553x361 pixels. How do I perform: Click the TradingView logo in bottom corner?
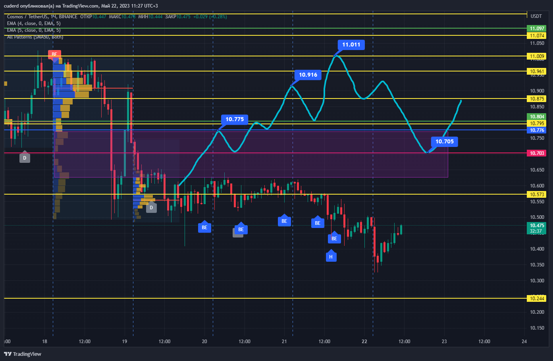(x=23, y=354)
